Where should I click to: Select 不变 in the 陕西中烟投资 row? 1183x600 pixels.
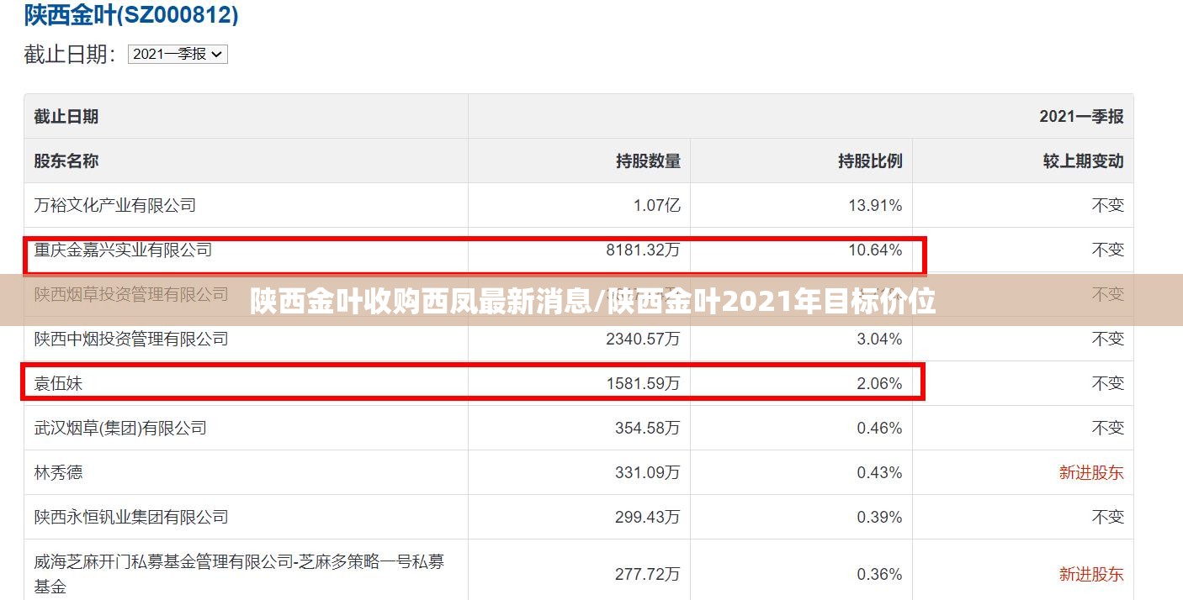click(x=1108, y=339)
